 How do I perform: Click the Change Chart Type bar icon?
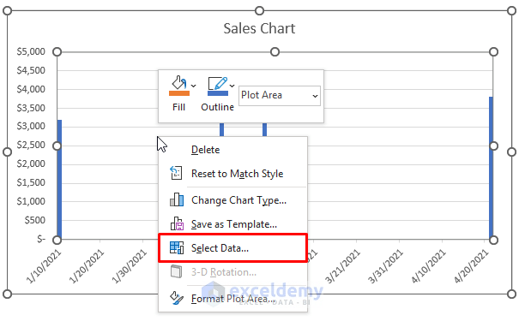[x=177, y=199]
